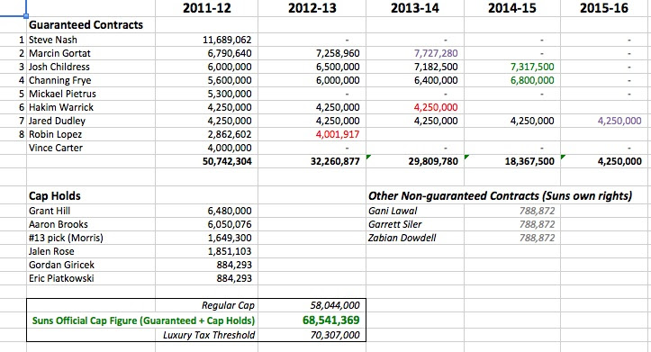Click Frye's 5,600,000 cell
Screen dimensions: 651x352
point(206,80)
